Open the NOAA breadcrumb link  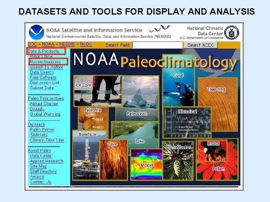[48, 44]
